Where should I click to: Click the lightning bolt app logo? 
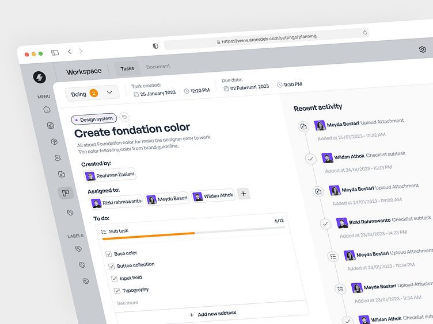39,77
